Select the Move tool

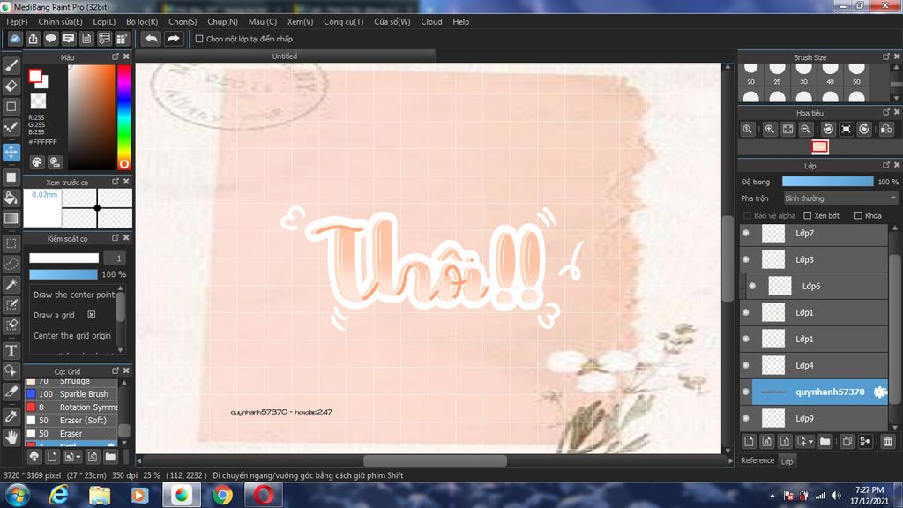11,152
